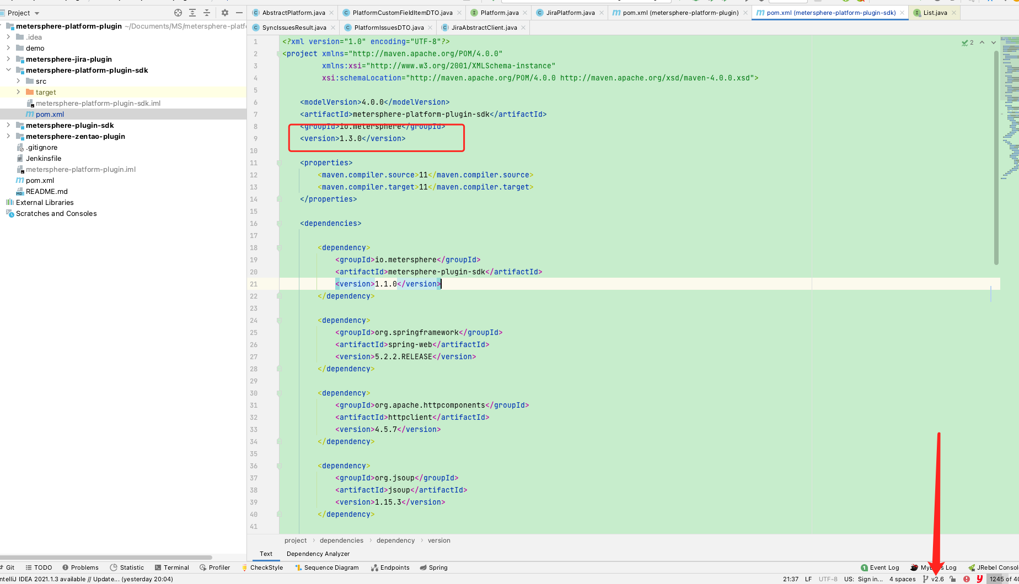Open the Git tool window

7,567
